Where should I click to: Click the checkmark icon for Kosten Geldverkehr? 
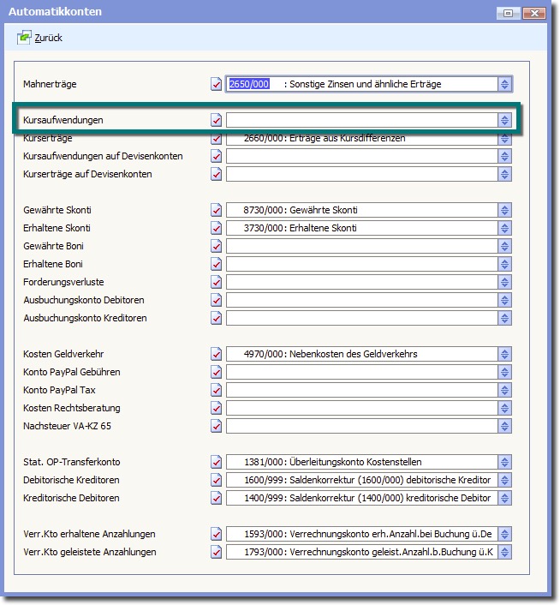click(x=216, y=354)
